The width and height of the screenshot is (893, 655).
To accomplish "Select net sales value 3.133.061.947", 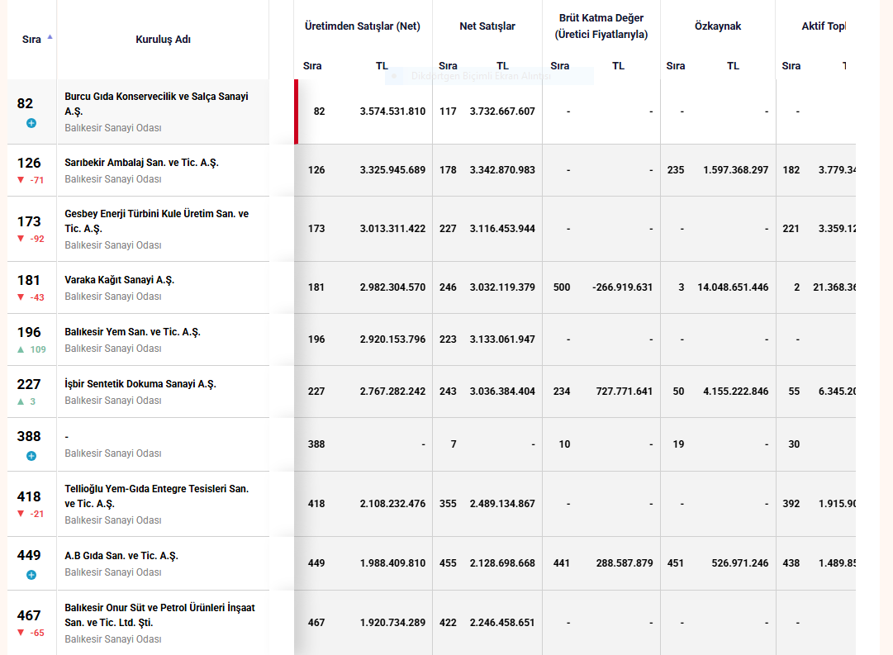I will [x=502, y=339].
